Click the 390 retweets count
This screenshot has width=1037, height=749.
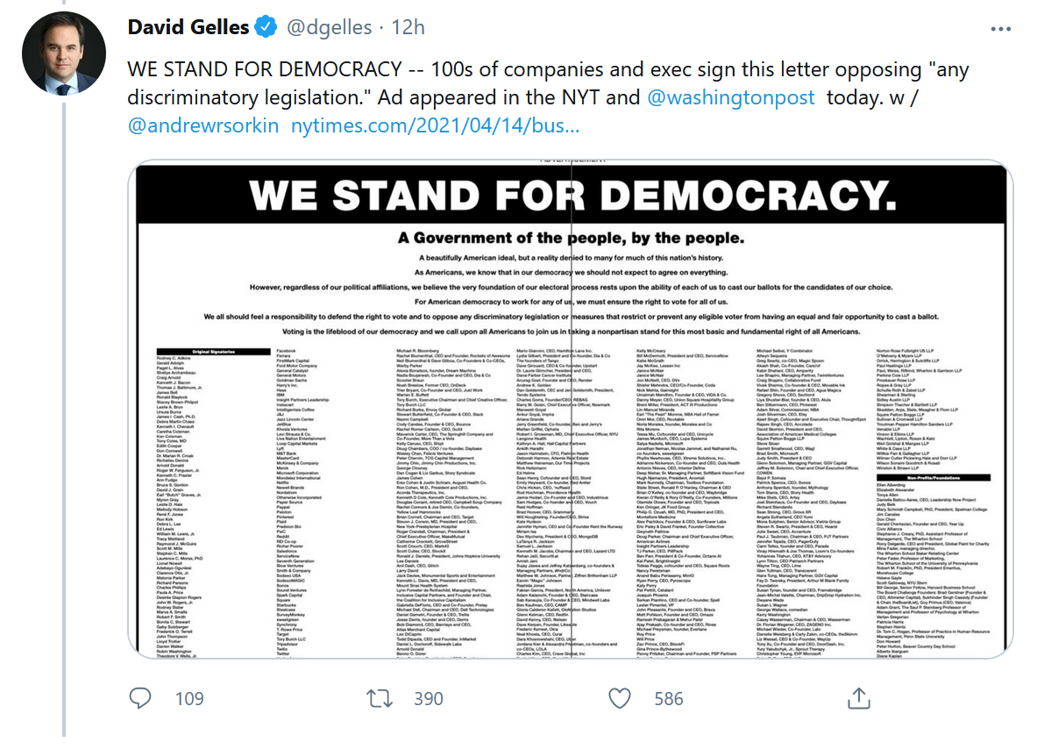pos(428,699)
